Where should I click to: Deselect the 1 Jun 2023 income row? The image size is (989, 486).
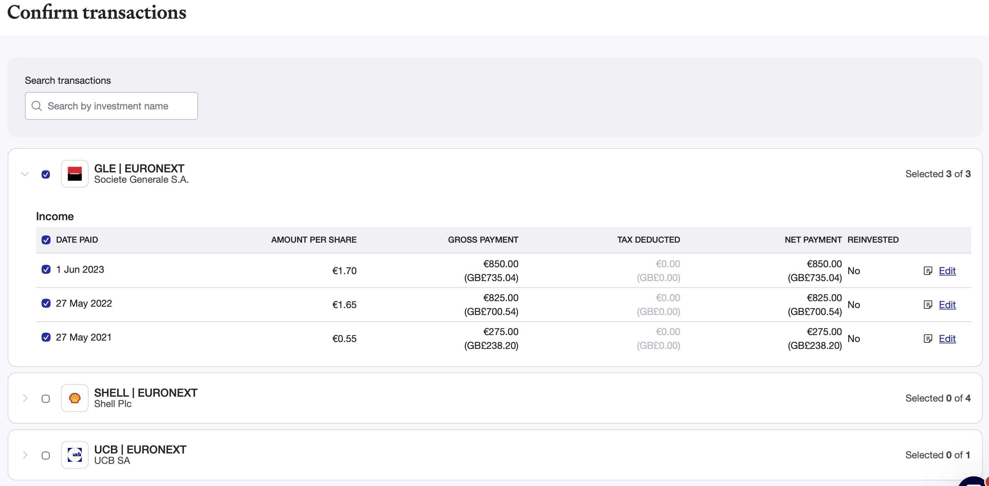(x=46, y=270)
